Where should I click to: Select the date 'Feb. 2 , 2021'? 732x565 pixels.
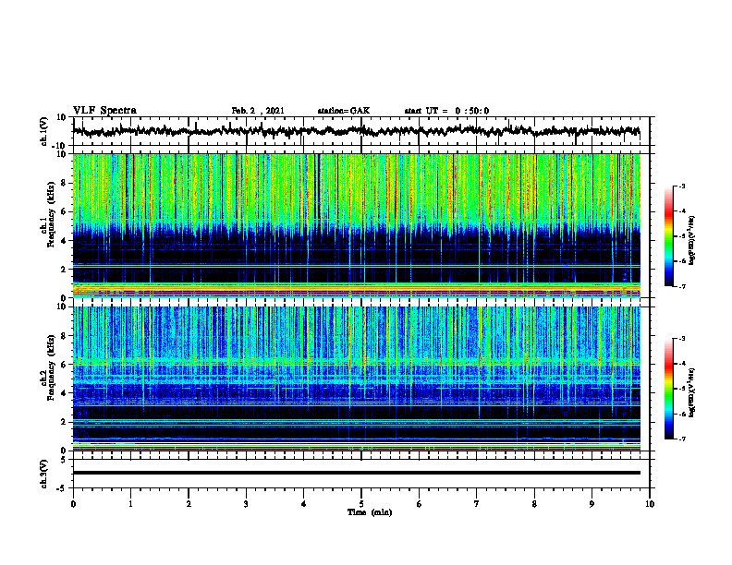pyautogui.click(x=258, y=111)
